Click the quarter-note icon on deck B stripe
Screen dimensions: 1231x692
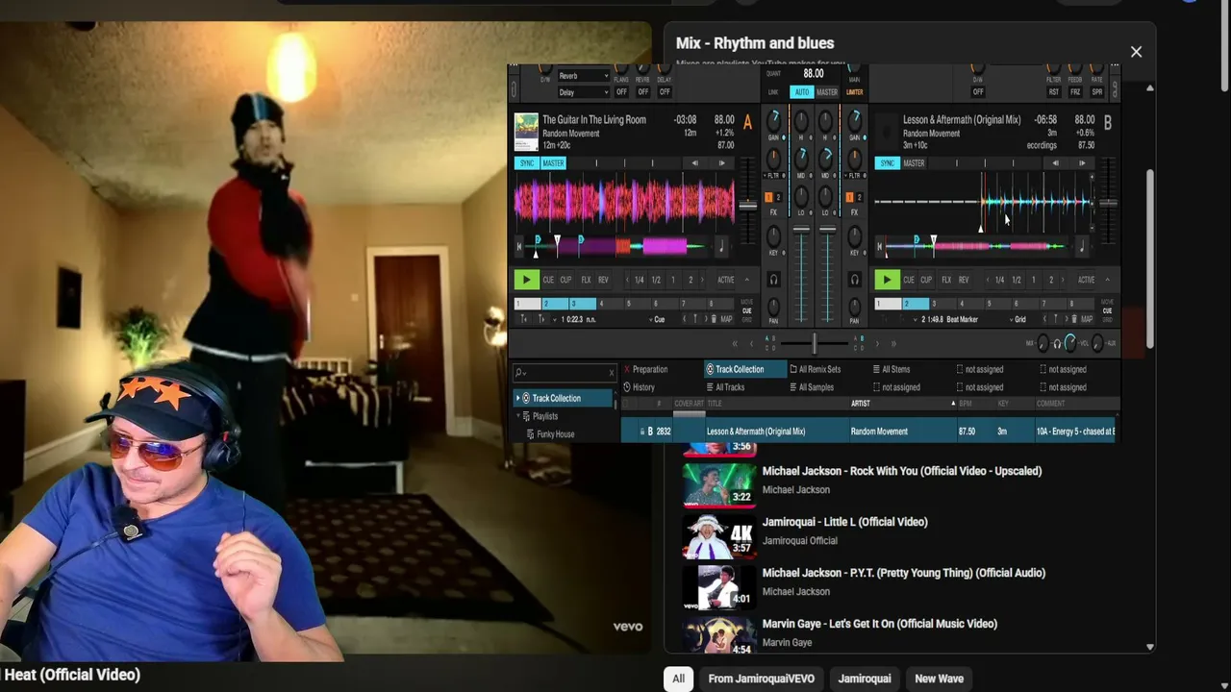click(x=1081, y=247)
